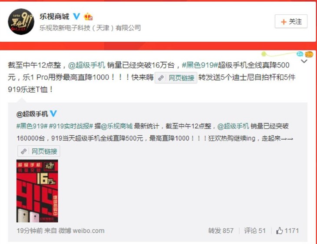The width and height of the screenshot is (317, 244).
Task: Open the #919实时战报# hashtag
Action: (71, 126)
